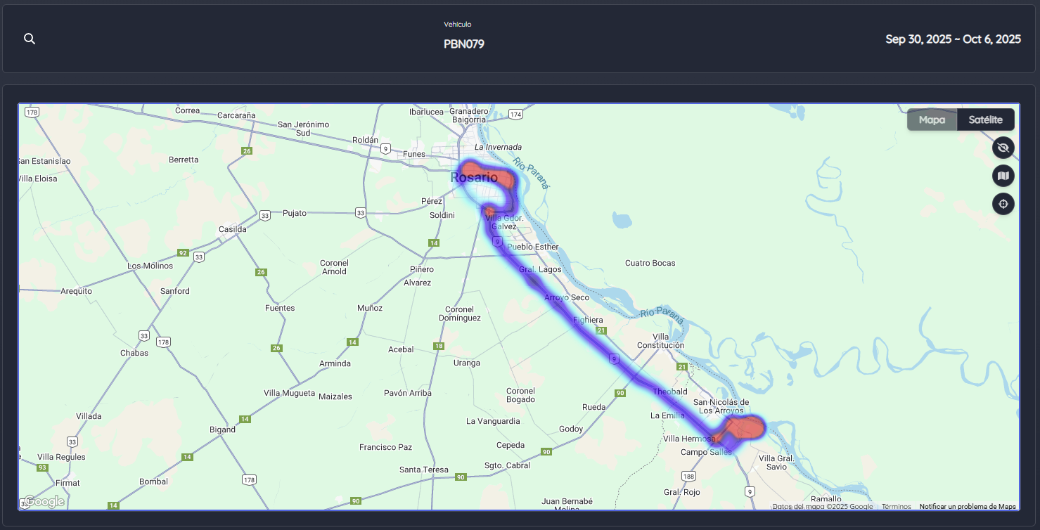Click the 'Coronel Arnold' map label
This screenshot has width=1040, height=530.
tap(334, 267)
